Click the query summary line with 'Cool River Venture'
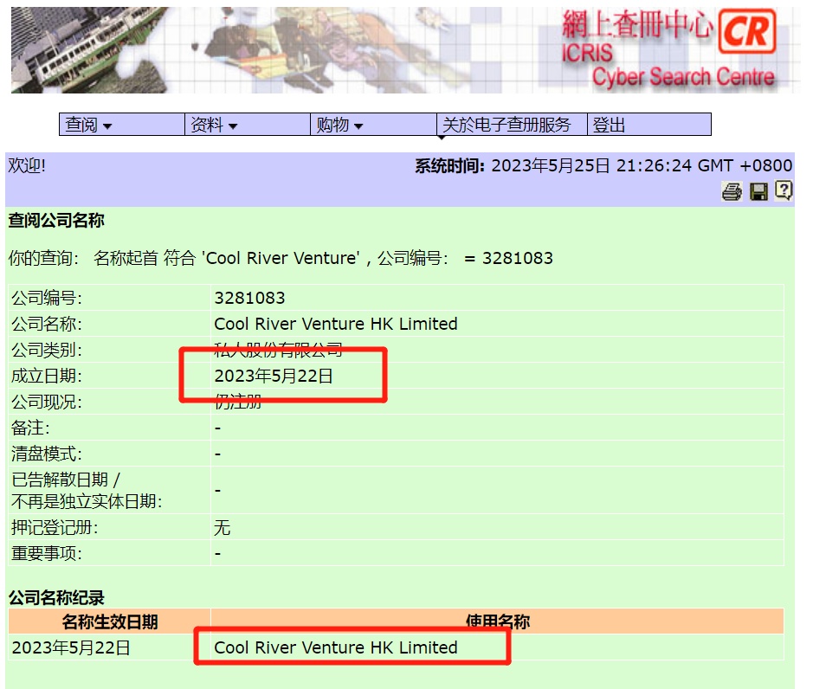The width and height of the screenshot is (813, 689). point(281,258)
